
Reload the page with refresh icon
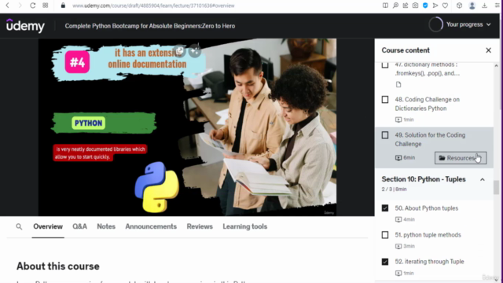[x=32, y=6]
